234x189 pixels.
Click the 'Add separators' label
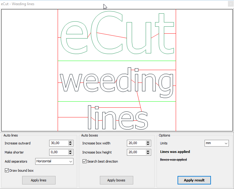click(x=16, y=161)
